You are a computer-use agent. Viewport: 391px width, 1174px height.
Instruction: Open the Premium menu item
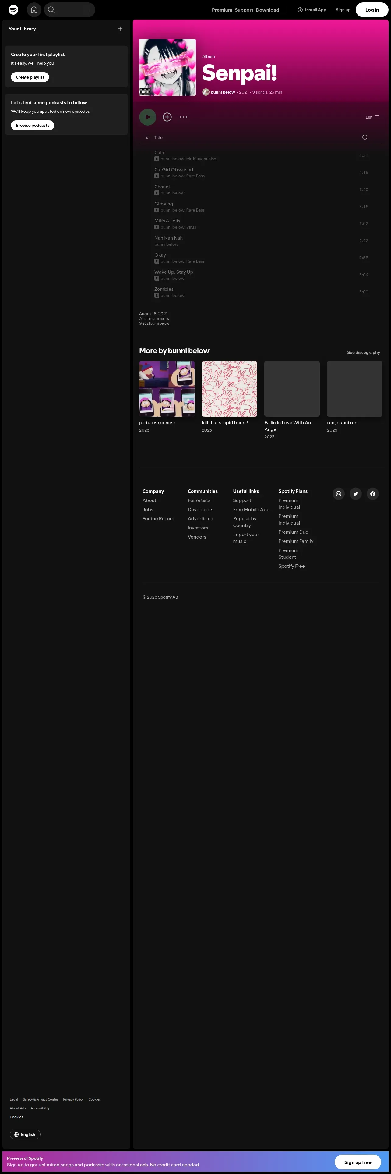[x=222, y=10]
